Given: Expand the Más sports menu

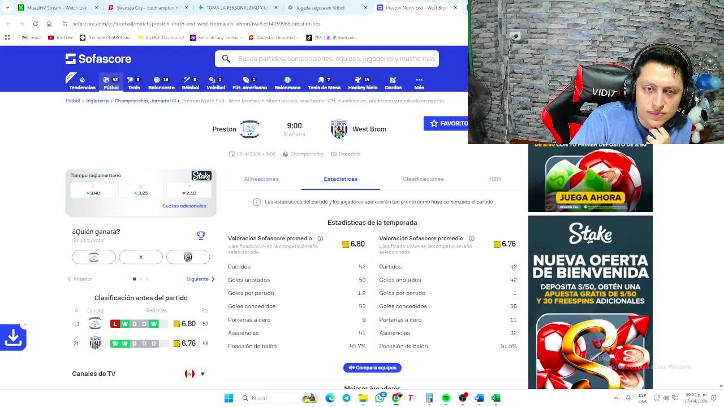Looking at the screenshot, I should [419, 83].
